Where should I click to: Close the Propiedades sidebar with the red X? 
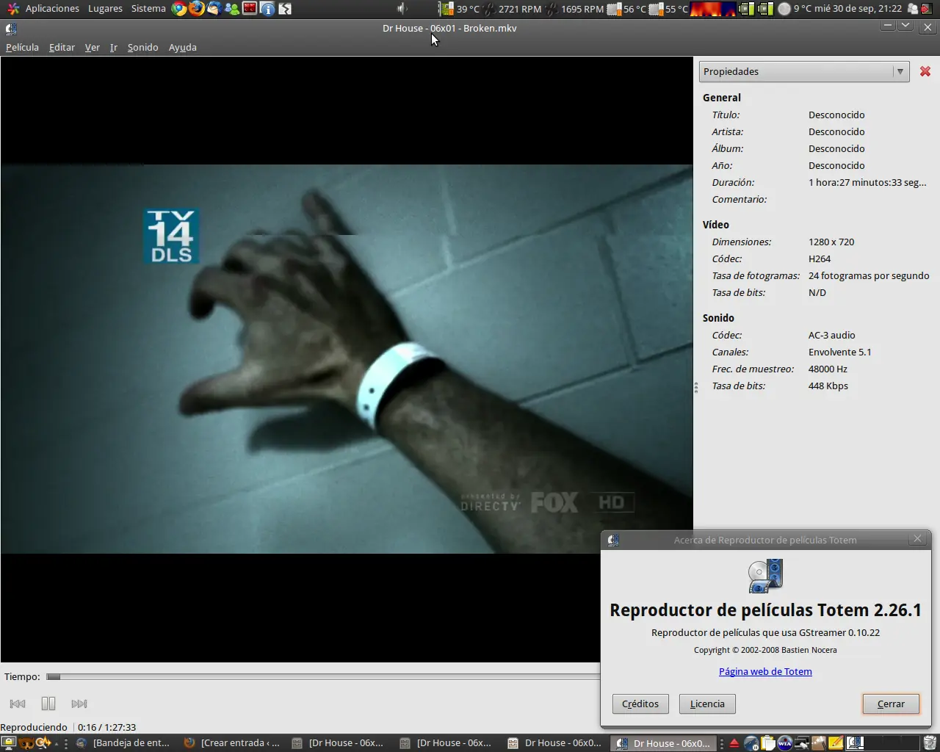pos(925,71)
